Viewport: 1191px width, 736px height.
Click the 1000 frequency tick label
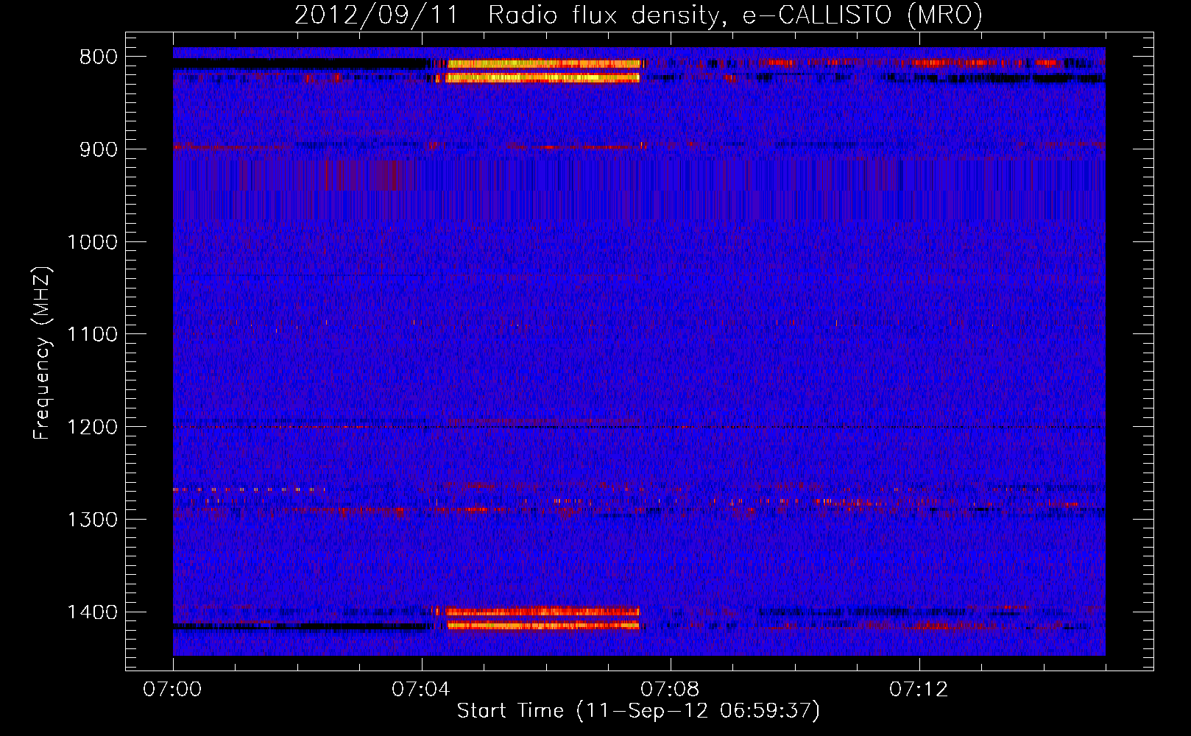coord(92,242)
